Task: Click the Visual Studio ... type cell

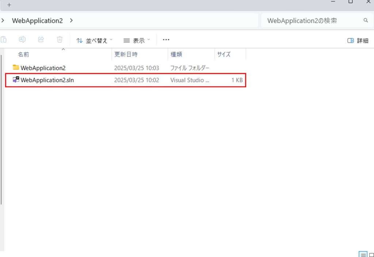Action: click(x=190, y=80)
